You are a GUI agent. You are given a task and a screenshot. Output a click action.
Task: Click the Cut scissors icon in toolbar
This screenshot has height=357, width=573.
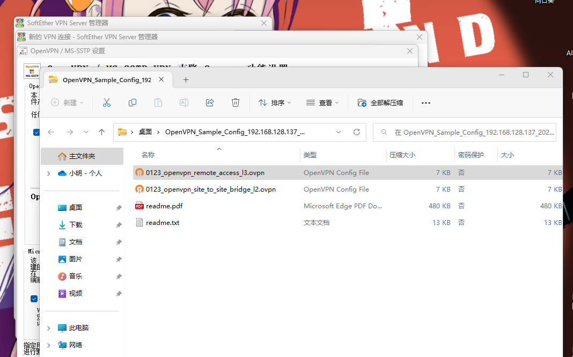106,103
